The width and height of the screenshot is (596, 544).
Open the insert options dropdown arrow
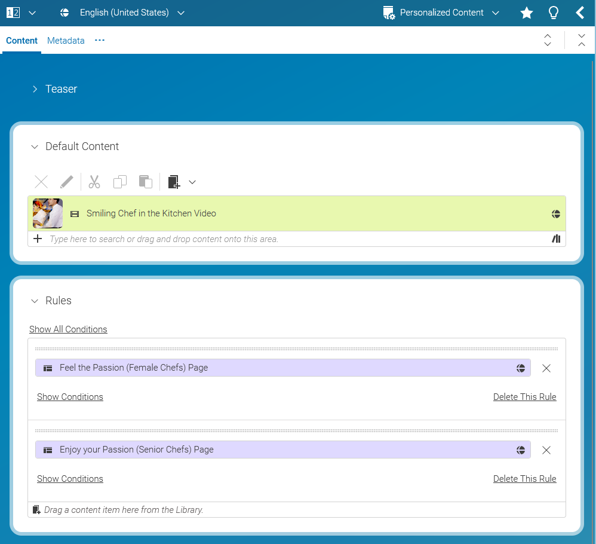coord(192,181)
